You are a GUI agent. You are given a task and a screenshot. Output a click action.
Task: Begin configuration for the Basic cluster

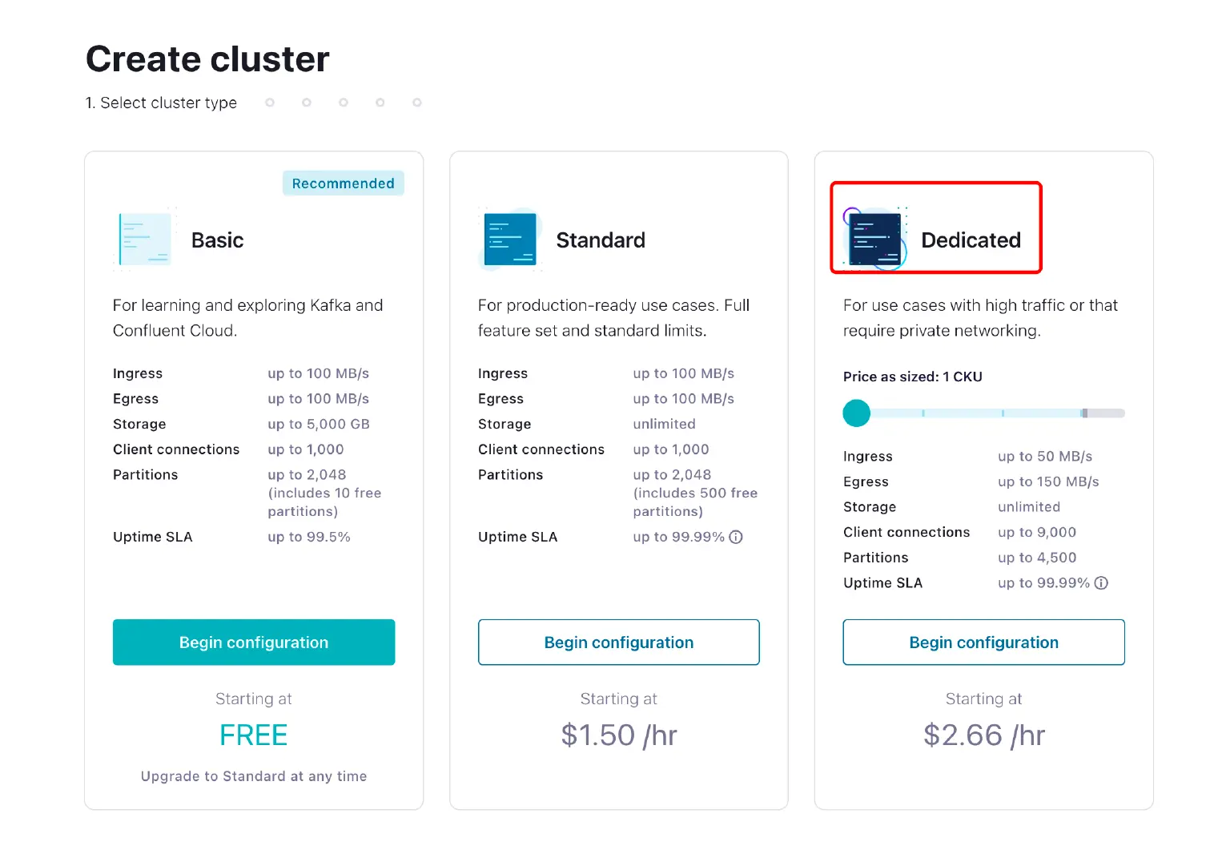(253, 642)
